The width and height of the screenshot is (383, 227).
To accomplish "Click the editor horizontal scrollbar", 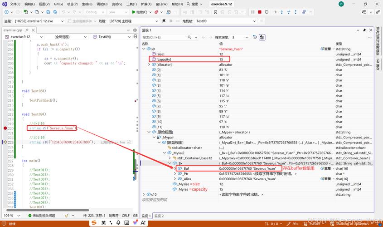I will 48,210.
